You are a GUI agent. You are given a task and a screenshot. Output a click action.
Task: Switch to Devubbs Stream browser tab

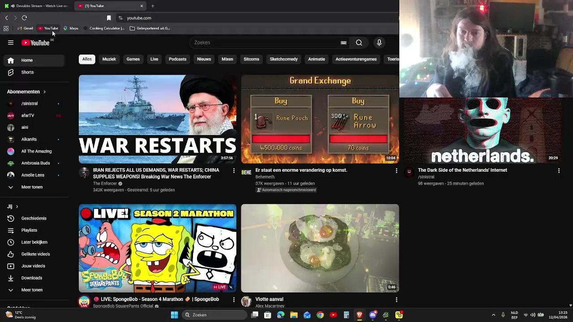tap(36, 6)
